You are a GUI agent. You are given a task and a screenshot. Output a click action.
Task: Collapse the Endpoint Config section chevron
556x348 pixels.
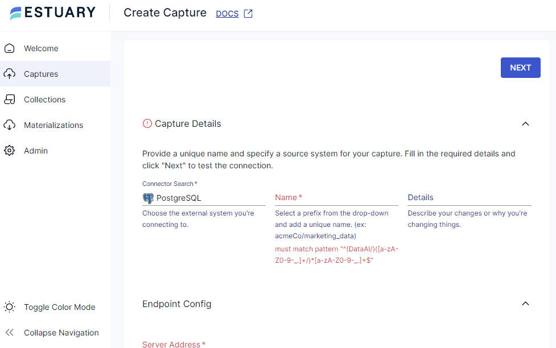[x=525, y=304]
